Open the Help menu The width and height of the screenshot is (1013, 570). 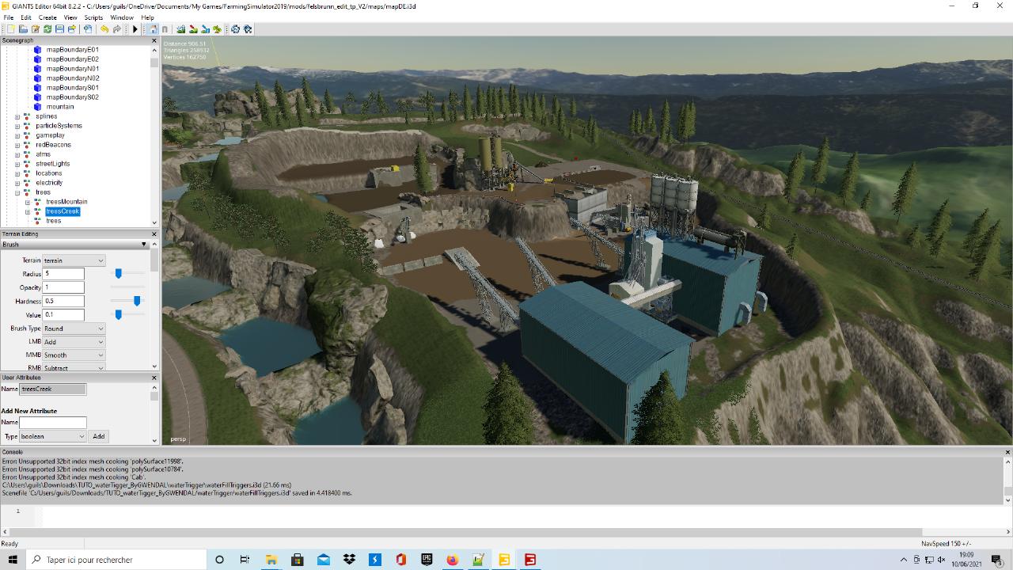(147, 17)
